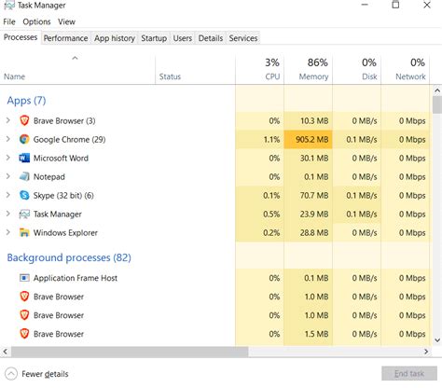Screen dimensions: 442x388
Task: Switch to the App history tab
Action: 115,38
